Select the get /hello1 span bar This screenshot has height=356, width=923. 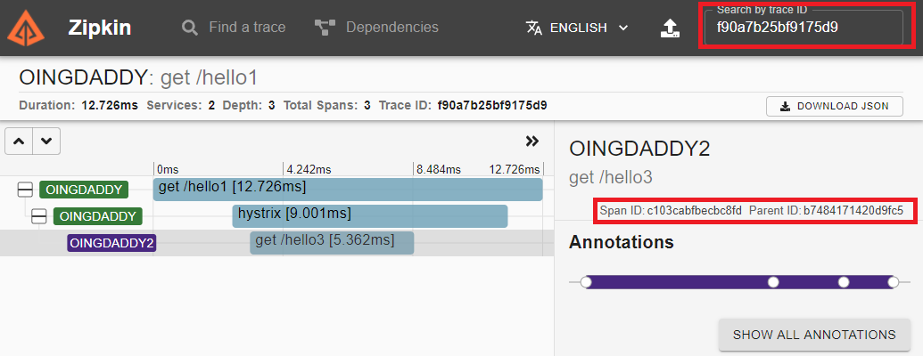(347, 190)
